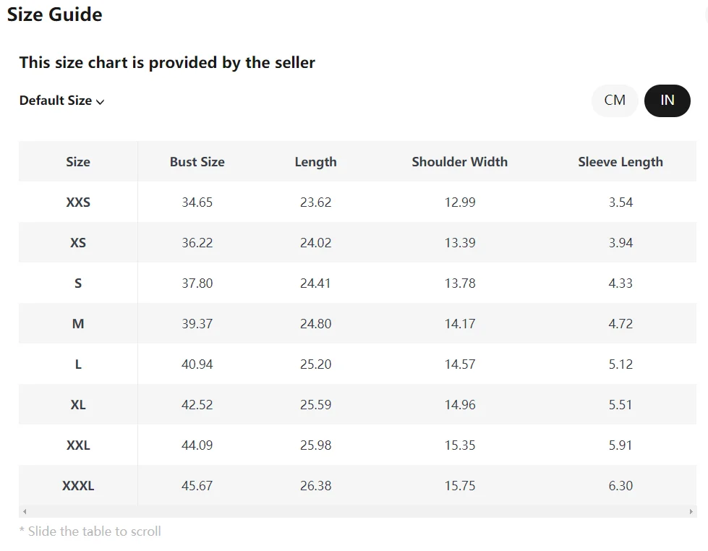This screenshot has width=708, height=551.
Task: Click the Size column header
Action: [78, 162]
